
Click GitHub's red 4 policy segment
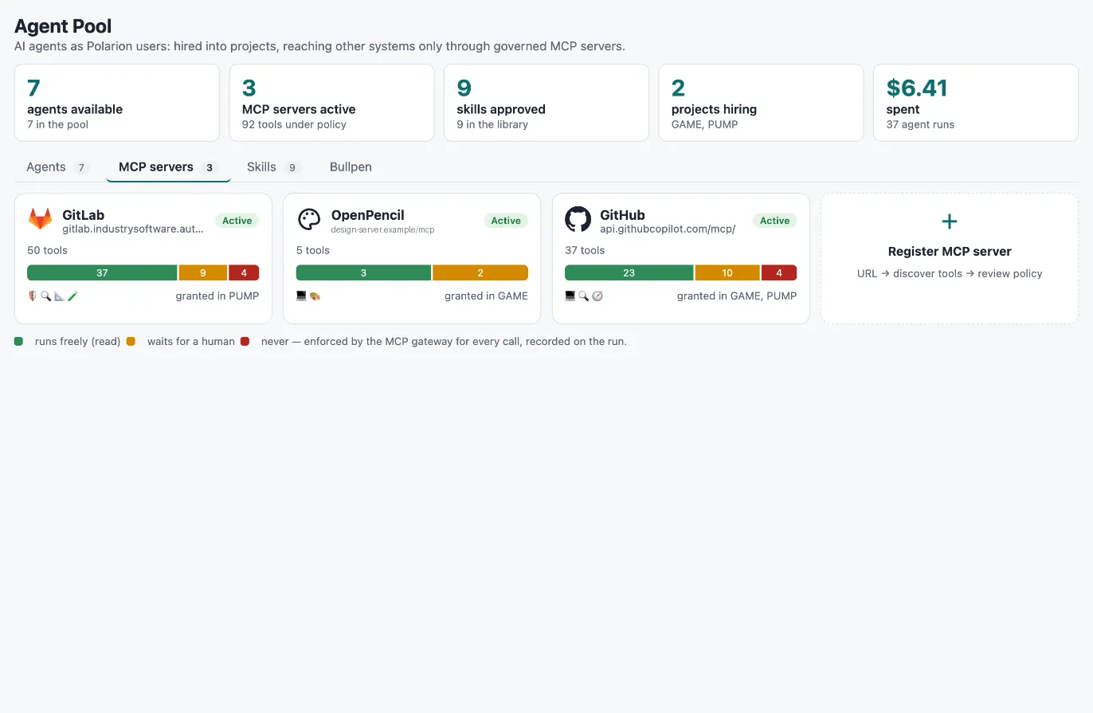pyautogui.click(x=779, y=272)
